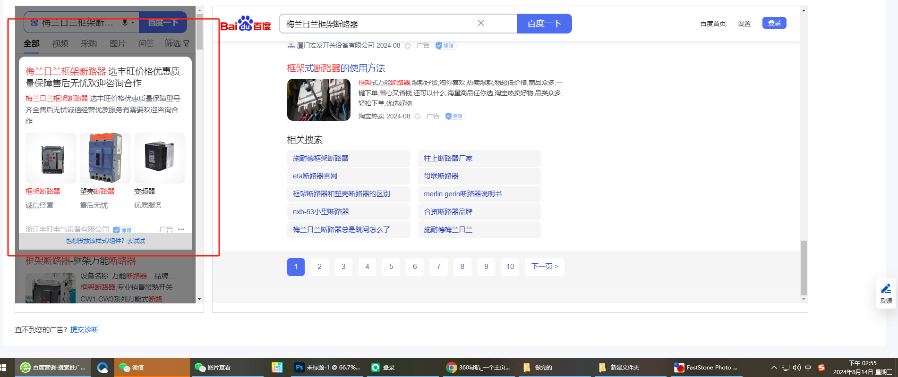Click the 保障 shield badge beside 淘宝热卖
The image size is (898, 377).
tap(455, 116)
